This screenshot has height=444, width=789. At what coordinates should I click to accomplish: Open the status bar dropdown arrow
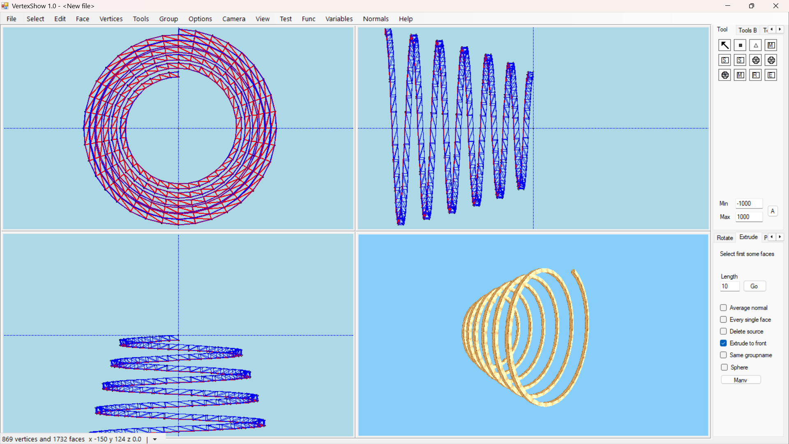point(155,439)
